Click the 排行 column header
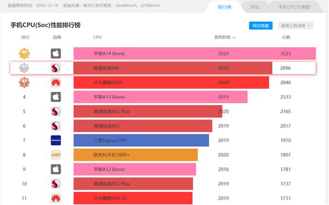 click(x=25, y=37)
